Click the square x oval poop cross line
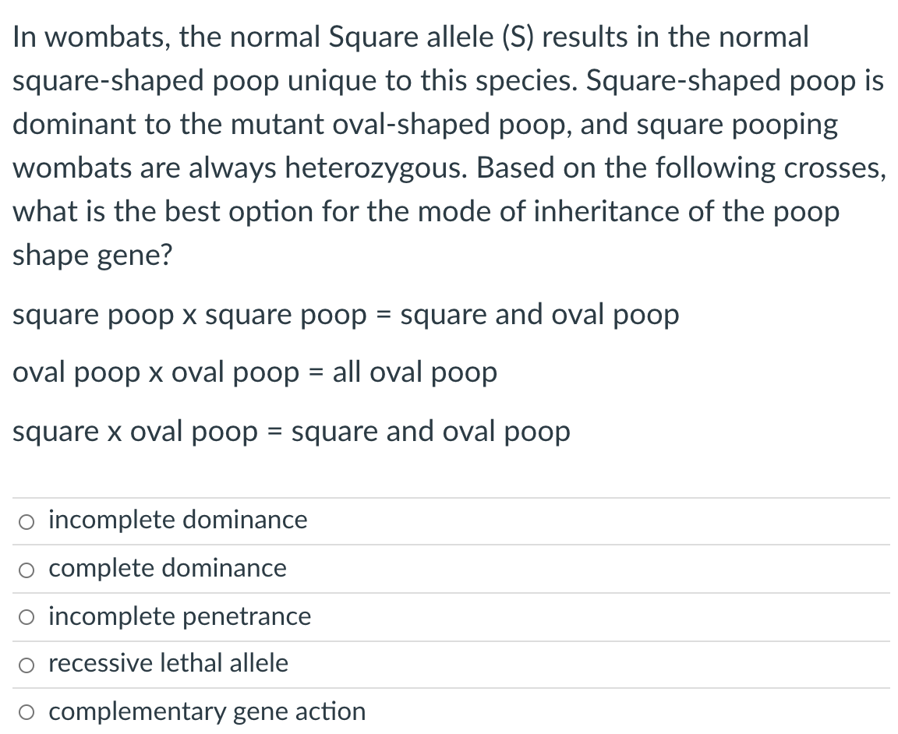Image resolution: width=898 pixels, height=734 pixels. tap(292, 432)
